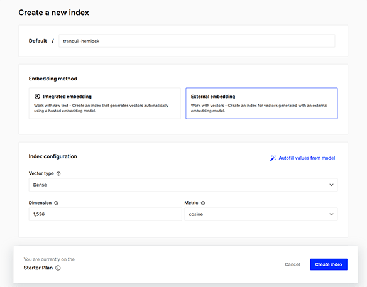The width and height of the screenshot is (367, 287).
Task: Open the Metric cosine dropdown
Action: pyautogui.click(x=261, y=214)
